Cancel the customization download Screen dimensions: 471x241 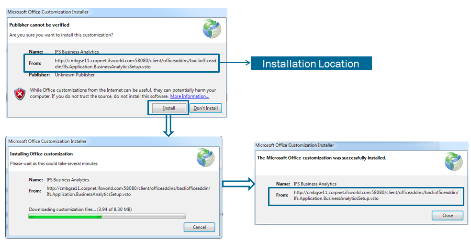click(x=200, y=227)
